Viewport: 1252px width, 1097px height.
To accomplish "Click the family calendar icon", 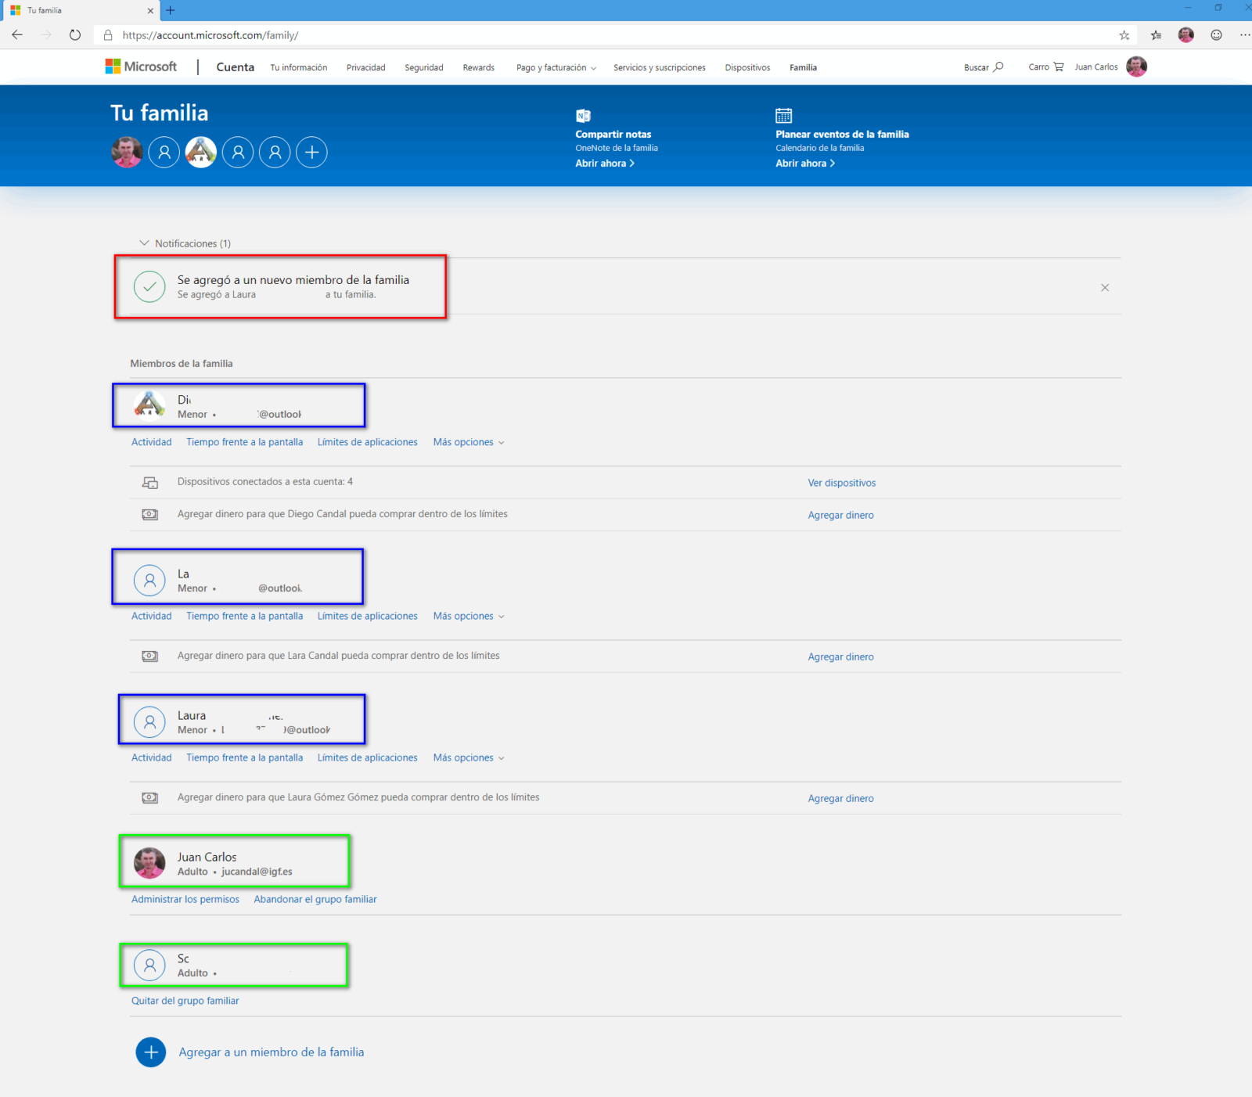I will click(783, 116).
